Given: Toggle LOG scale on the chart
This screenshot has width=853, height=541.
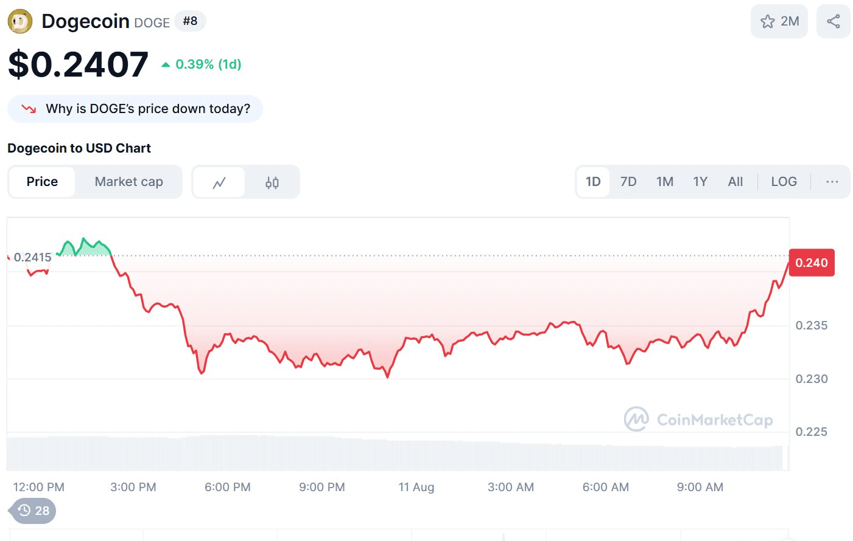Looking at the screenshot, I should click(784, 182).
